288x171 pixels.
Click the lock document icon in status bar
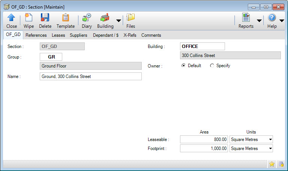click(281, 164)
